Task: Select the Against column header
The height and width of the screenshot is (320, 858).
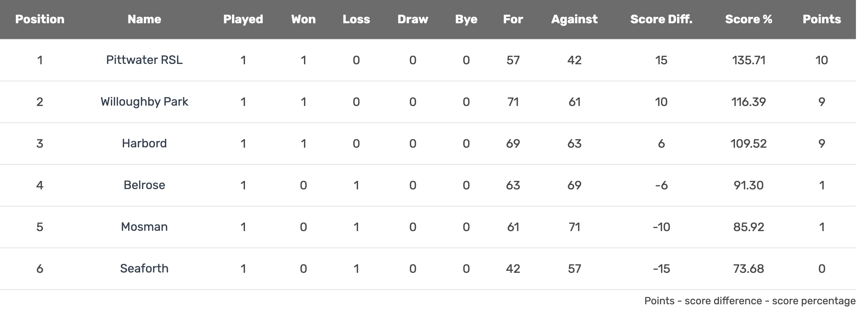Action: (x=574, y=19)
